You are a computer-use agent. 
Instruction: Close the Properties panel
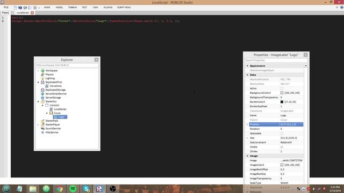click(306, 55)
